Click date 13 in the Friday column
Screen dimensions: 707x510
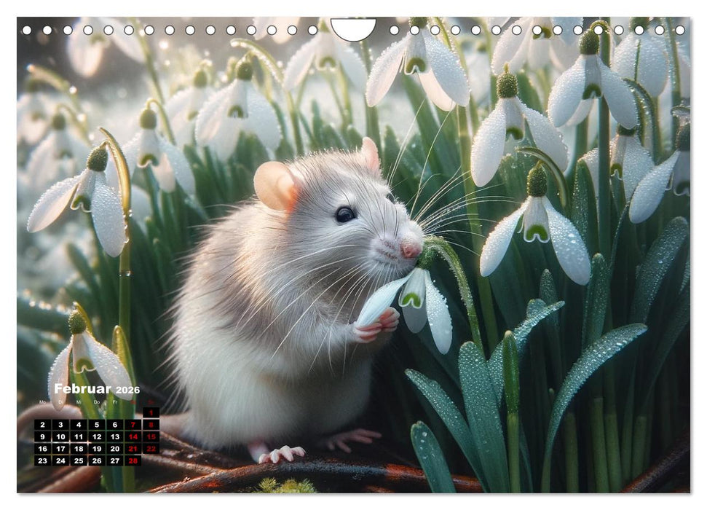115,436
